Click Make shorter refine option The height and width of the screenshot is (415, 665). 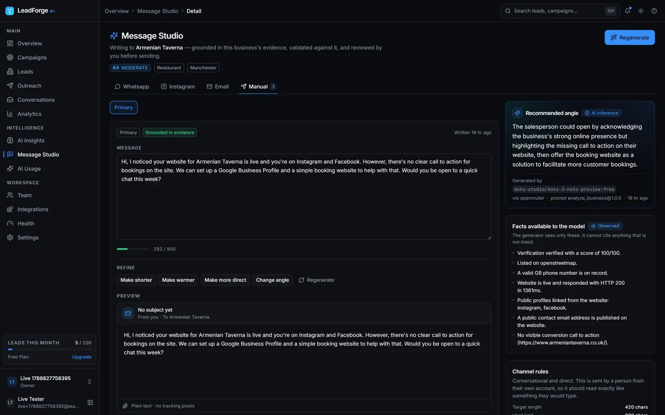tap(136, 280)
